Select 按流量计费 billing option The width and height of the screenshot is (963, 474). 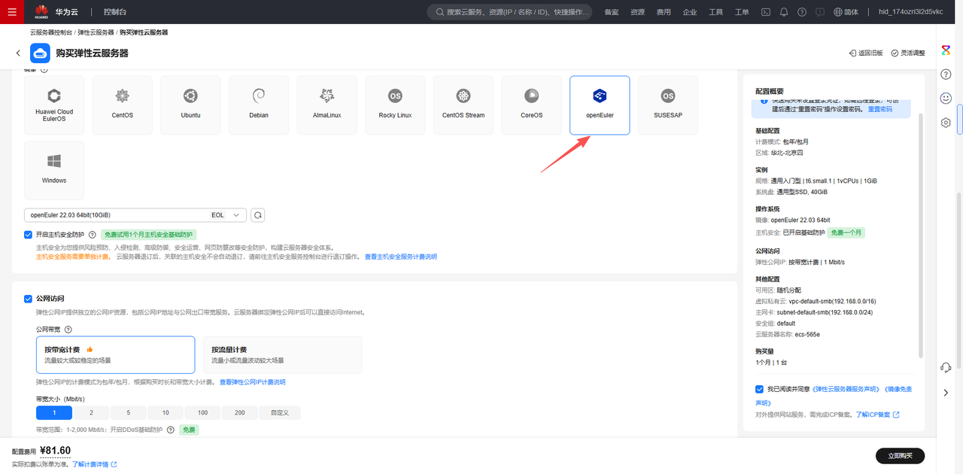pos(282,354)
